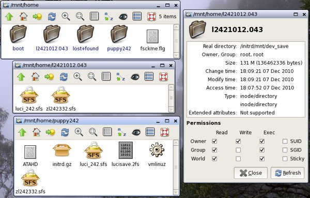Screen dimensions: 310x198
Task: Toggle World Read permission checkbox
Action: (214, 159)
